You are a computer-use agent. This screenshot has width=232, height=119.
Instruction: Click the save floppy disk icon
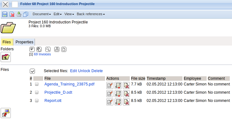coord(5,14)
